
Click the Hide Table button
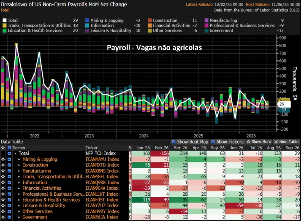pos(286,142)
